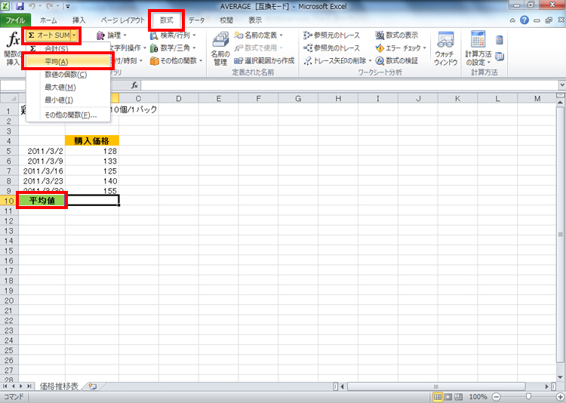Switch to Page Layout view in status bar

448,397
